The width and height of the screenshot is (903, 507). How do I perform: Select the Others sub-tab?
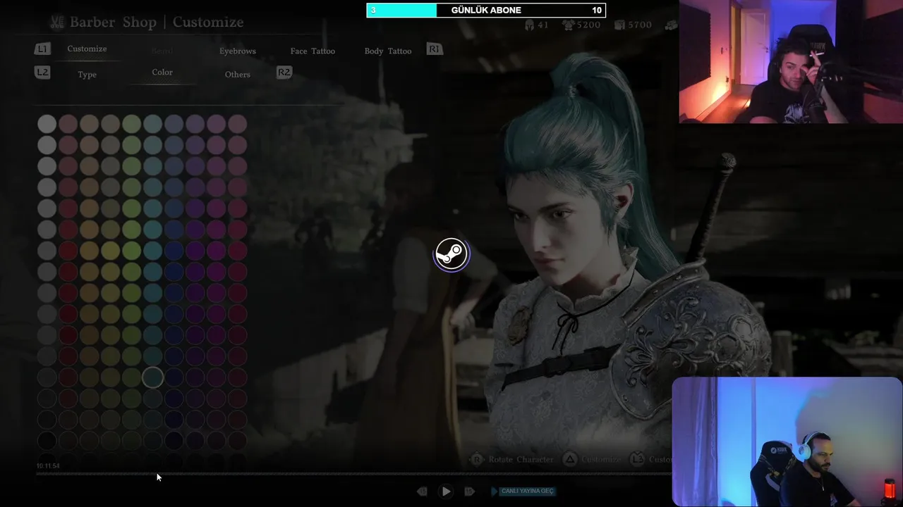click(x=238, y=74)
